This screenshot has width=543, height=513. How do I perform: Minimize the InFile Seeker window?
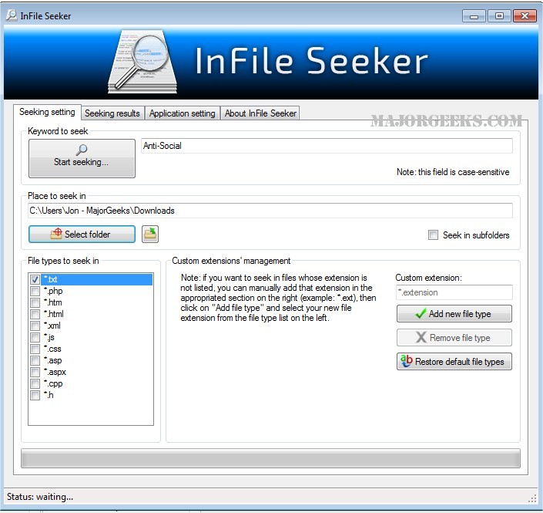click(x=474, y=16)
